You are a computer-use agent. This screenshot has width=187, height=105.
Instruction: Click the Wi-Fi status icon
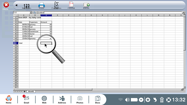[121, 100]
